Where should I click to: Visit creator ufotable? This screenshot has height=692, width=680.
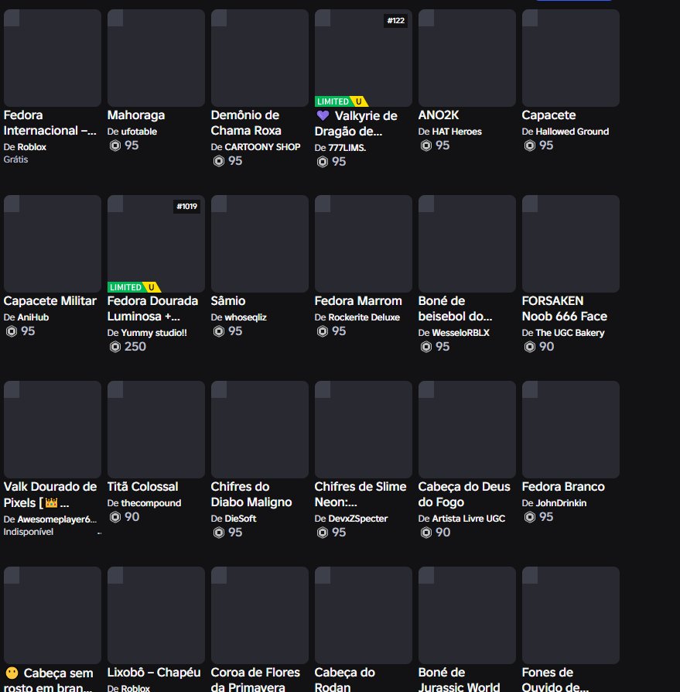point(139,132)
